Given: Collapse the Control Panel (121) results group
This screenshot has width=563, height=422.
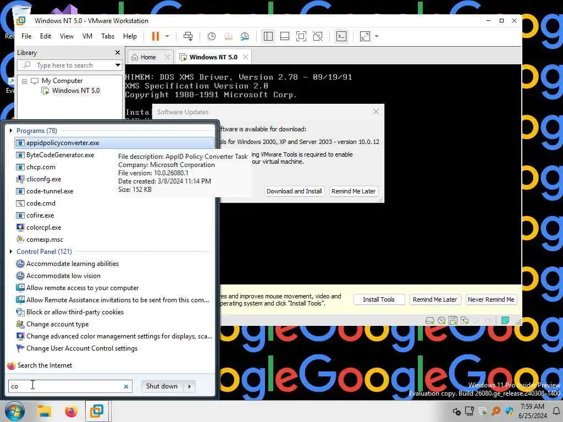Looking at the screenshot, I should [11, 252].
